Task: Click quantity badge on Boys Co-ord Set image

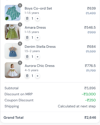Action: 20,6
